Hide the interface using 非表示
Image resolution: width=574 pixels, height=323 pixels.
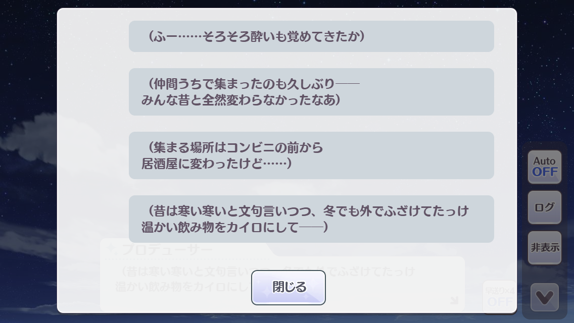click(545, 248)
